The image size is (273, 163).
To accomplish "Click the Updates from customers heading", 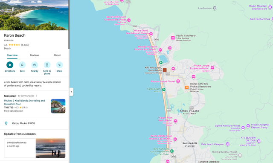I will (x=20, y=134).
